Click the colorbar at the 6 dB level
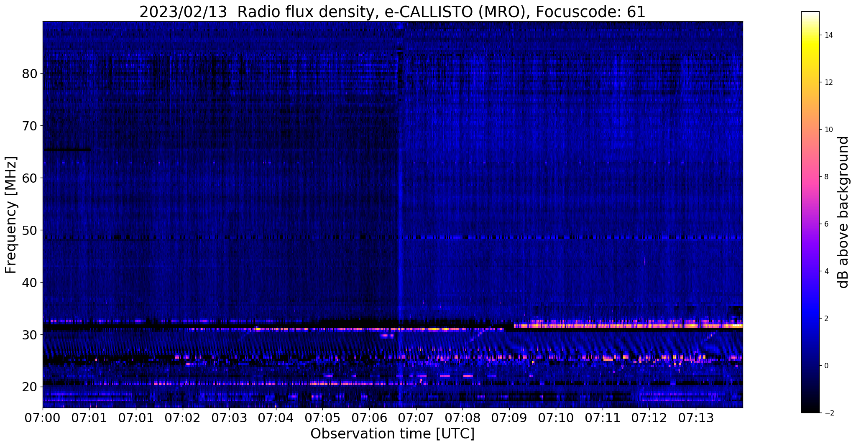 click(x=810, y=224)
